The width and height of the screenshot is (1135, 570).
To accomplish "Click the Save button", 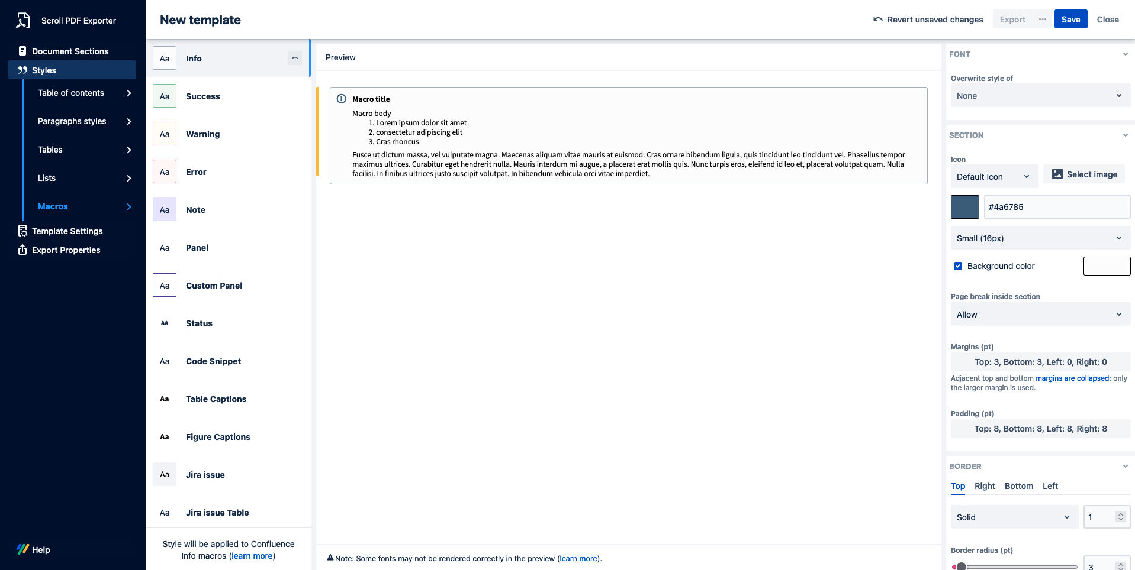I will click(x=1070, y=20).
